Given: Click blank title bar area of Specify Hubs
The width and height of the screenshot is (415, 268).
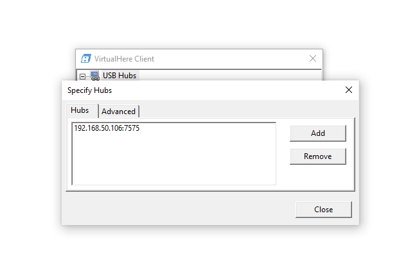Looking at the screenshot, I should point(225,90).
